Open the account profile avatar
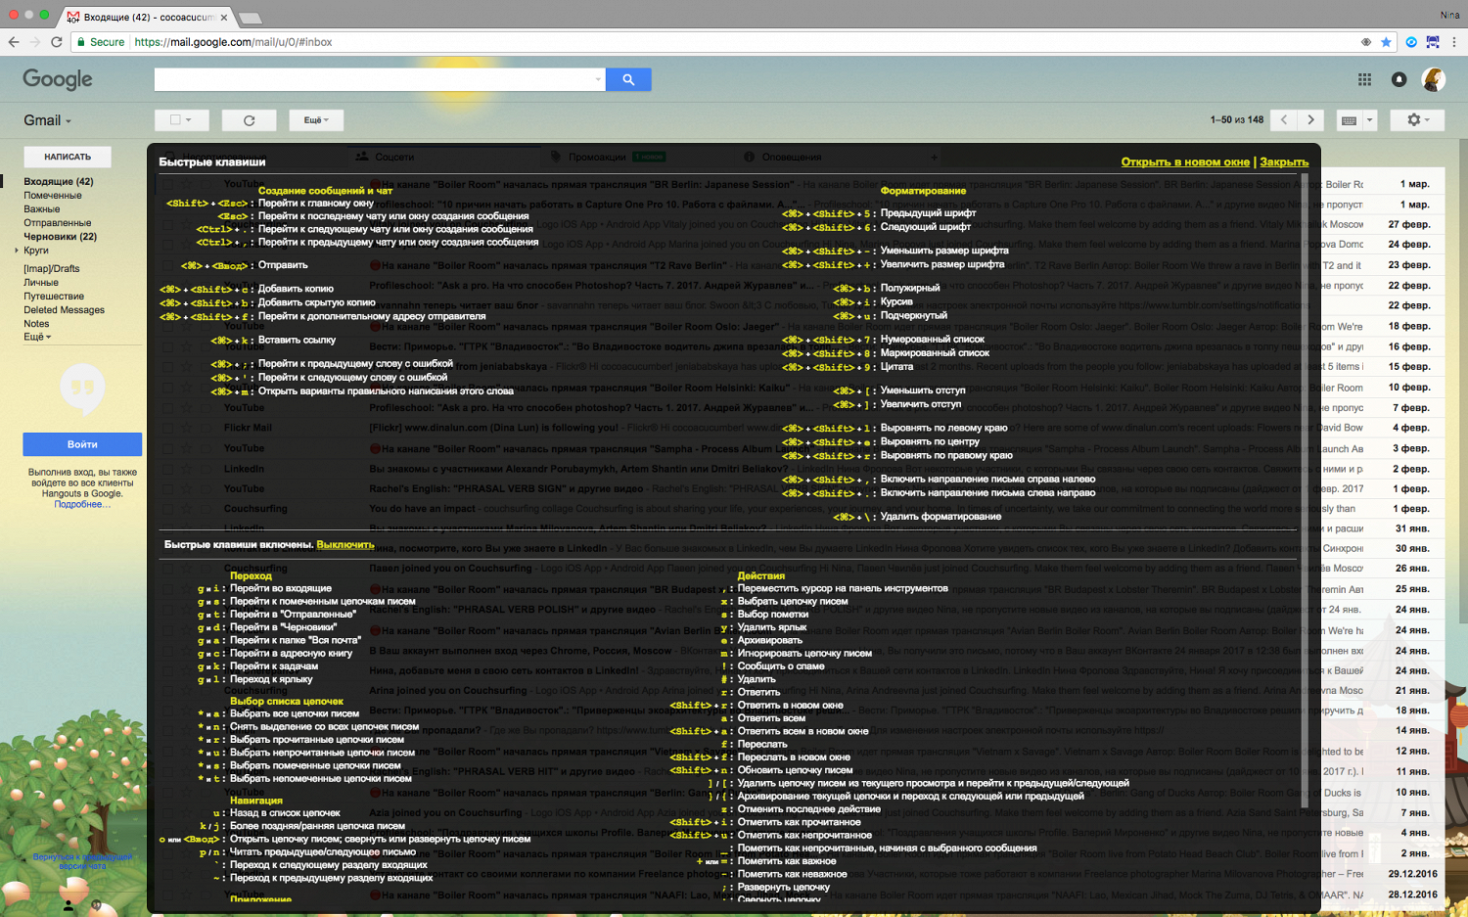 coord(1434,79)
